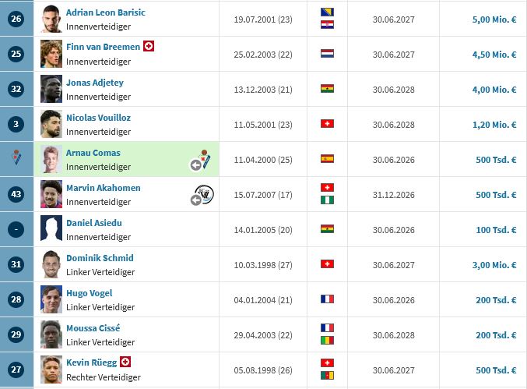This screenshot has height=389, width=527.
Task: Click the injury icon next to Kevin Rüegg
Action: (x=125, y=362)
